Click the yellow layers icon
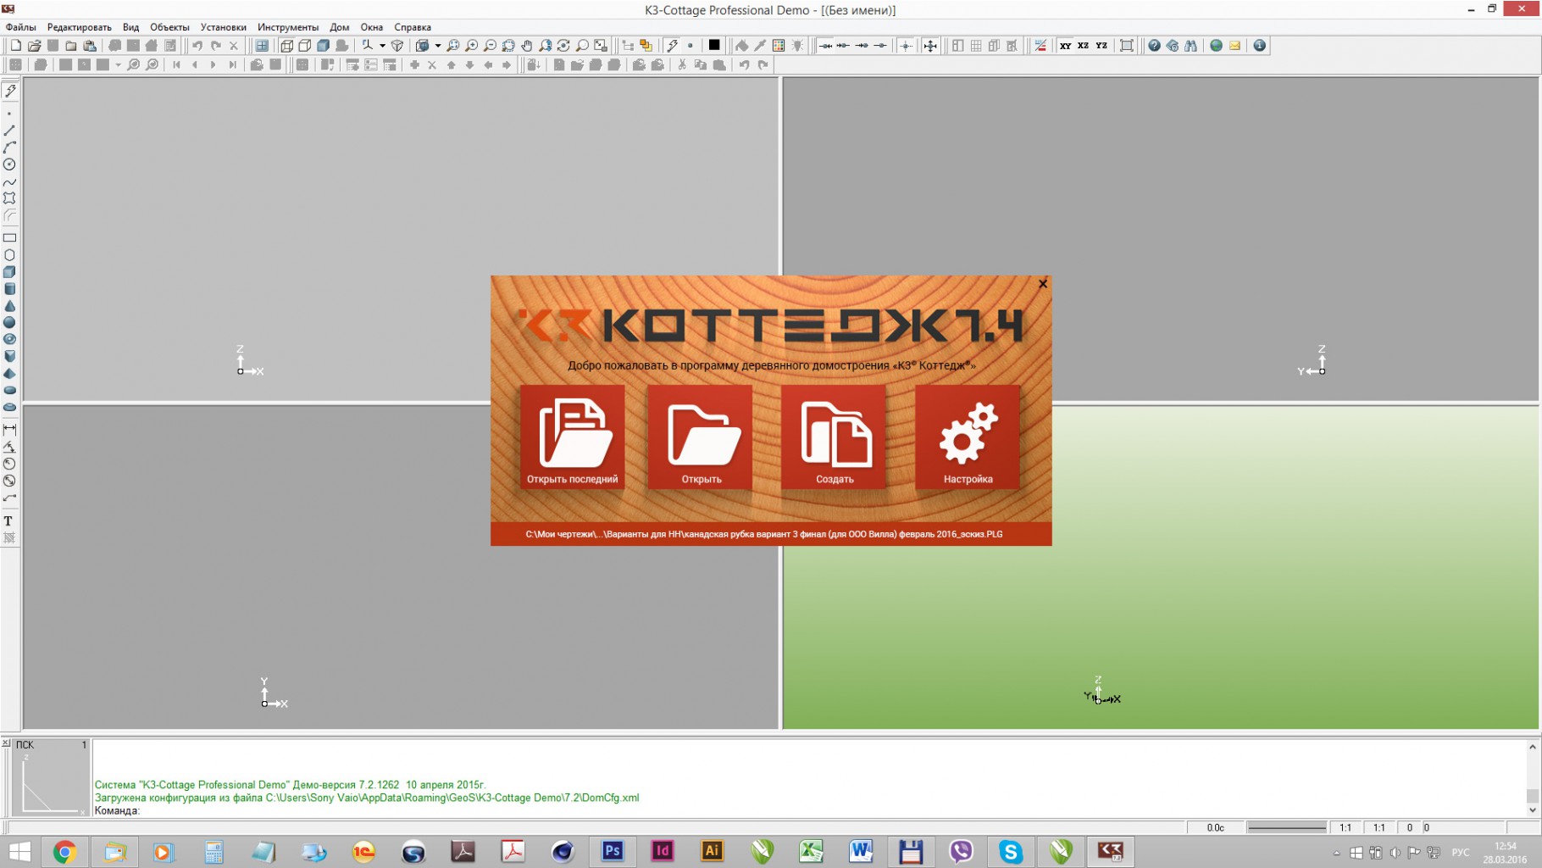This screenshot has width=1542, height=868. pos(646,46)
